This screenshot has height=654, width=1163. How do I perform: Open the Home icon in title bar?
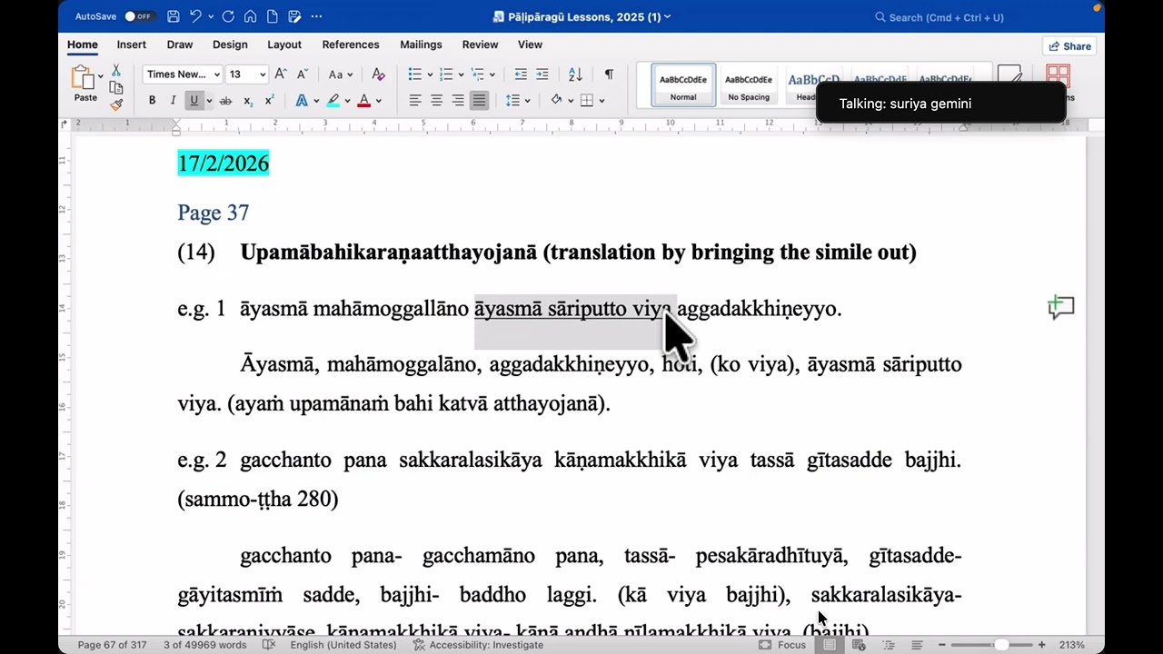[250, 16]
